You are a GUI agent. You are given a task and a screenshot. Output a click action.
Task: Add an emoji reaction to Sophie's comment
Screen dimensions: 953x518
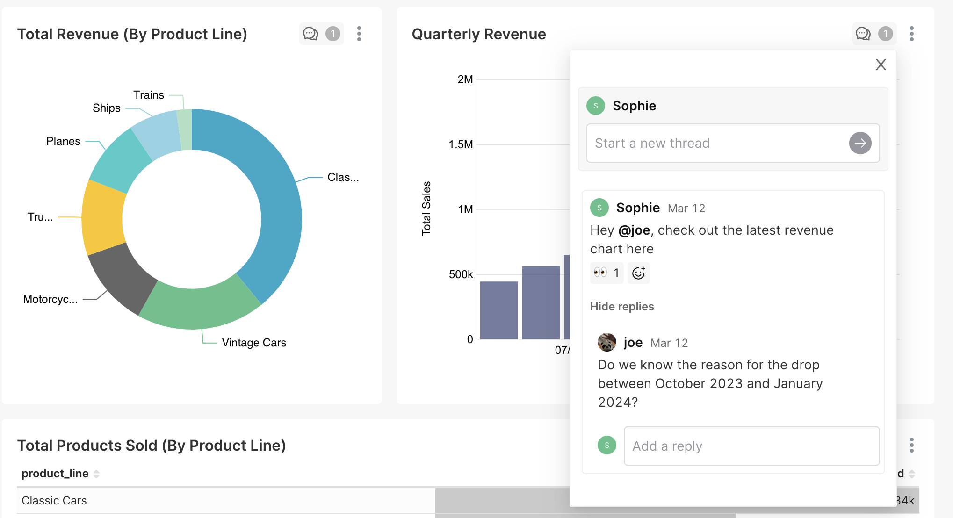pyautogui.click(x=638, y=273)
